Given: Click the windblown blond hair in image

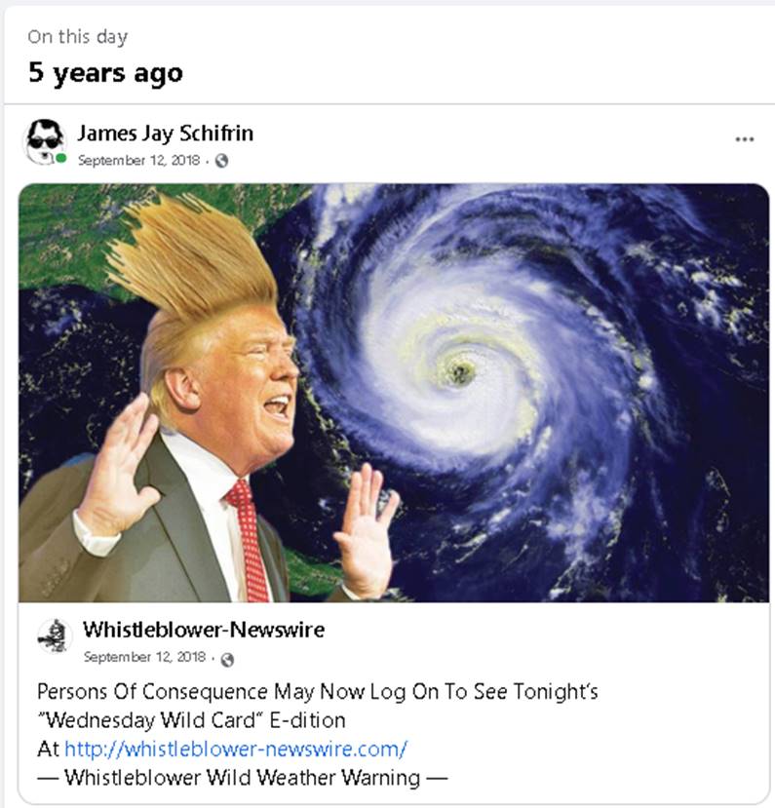Looking at the screenshot, I should click(x=193, y=257).
